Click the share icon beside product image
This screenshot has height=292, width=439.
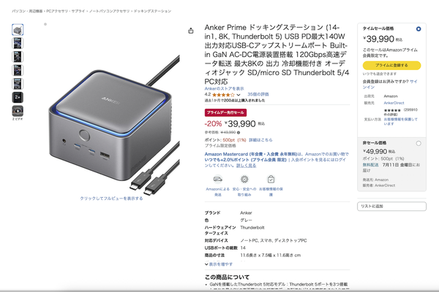[191, 31]
